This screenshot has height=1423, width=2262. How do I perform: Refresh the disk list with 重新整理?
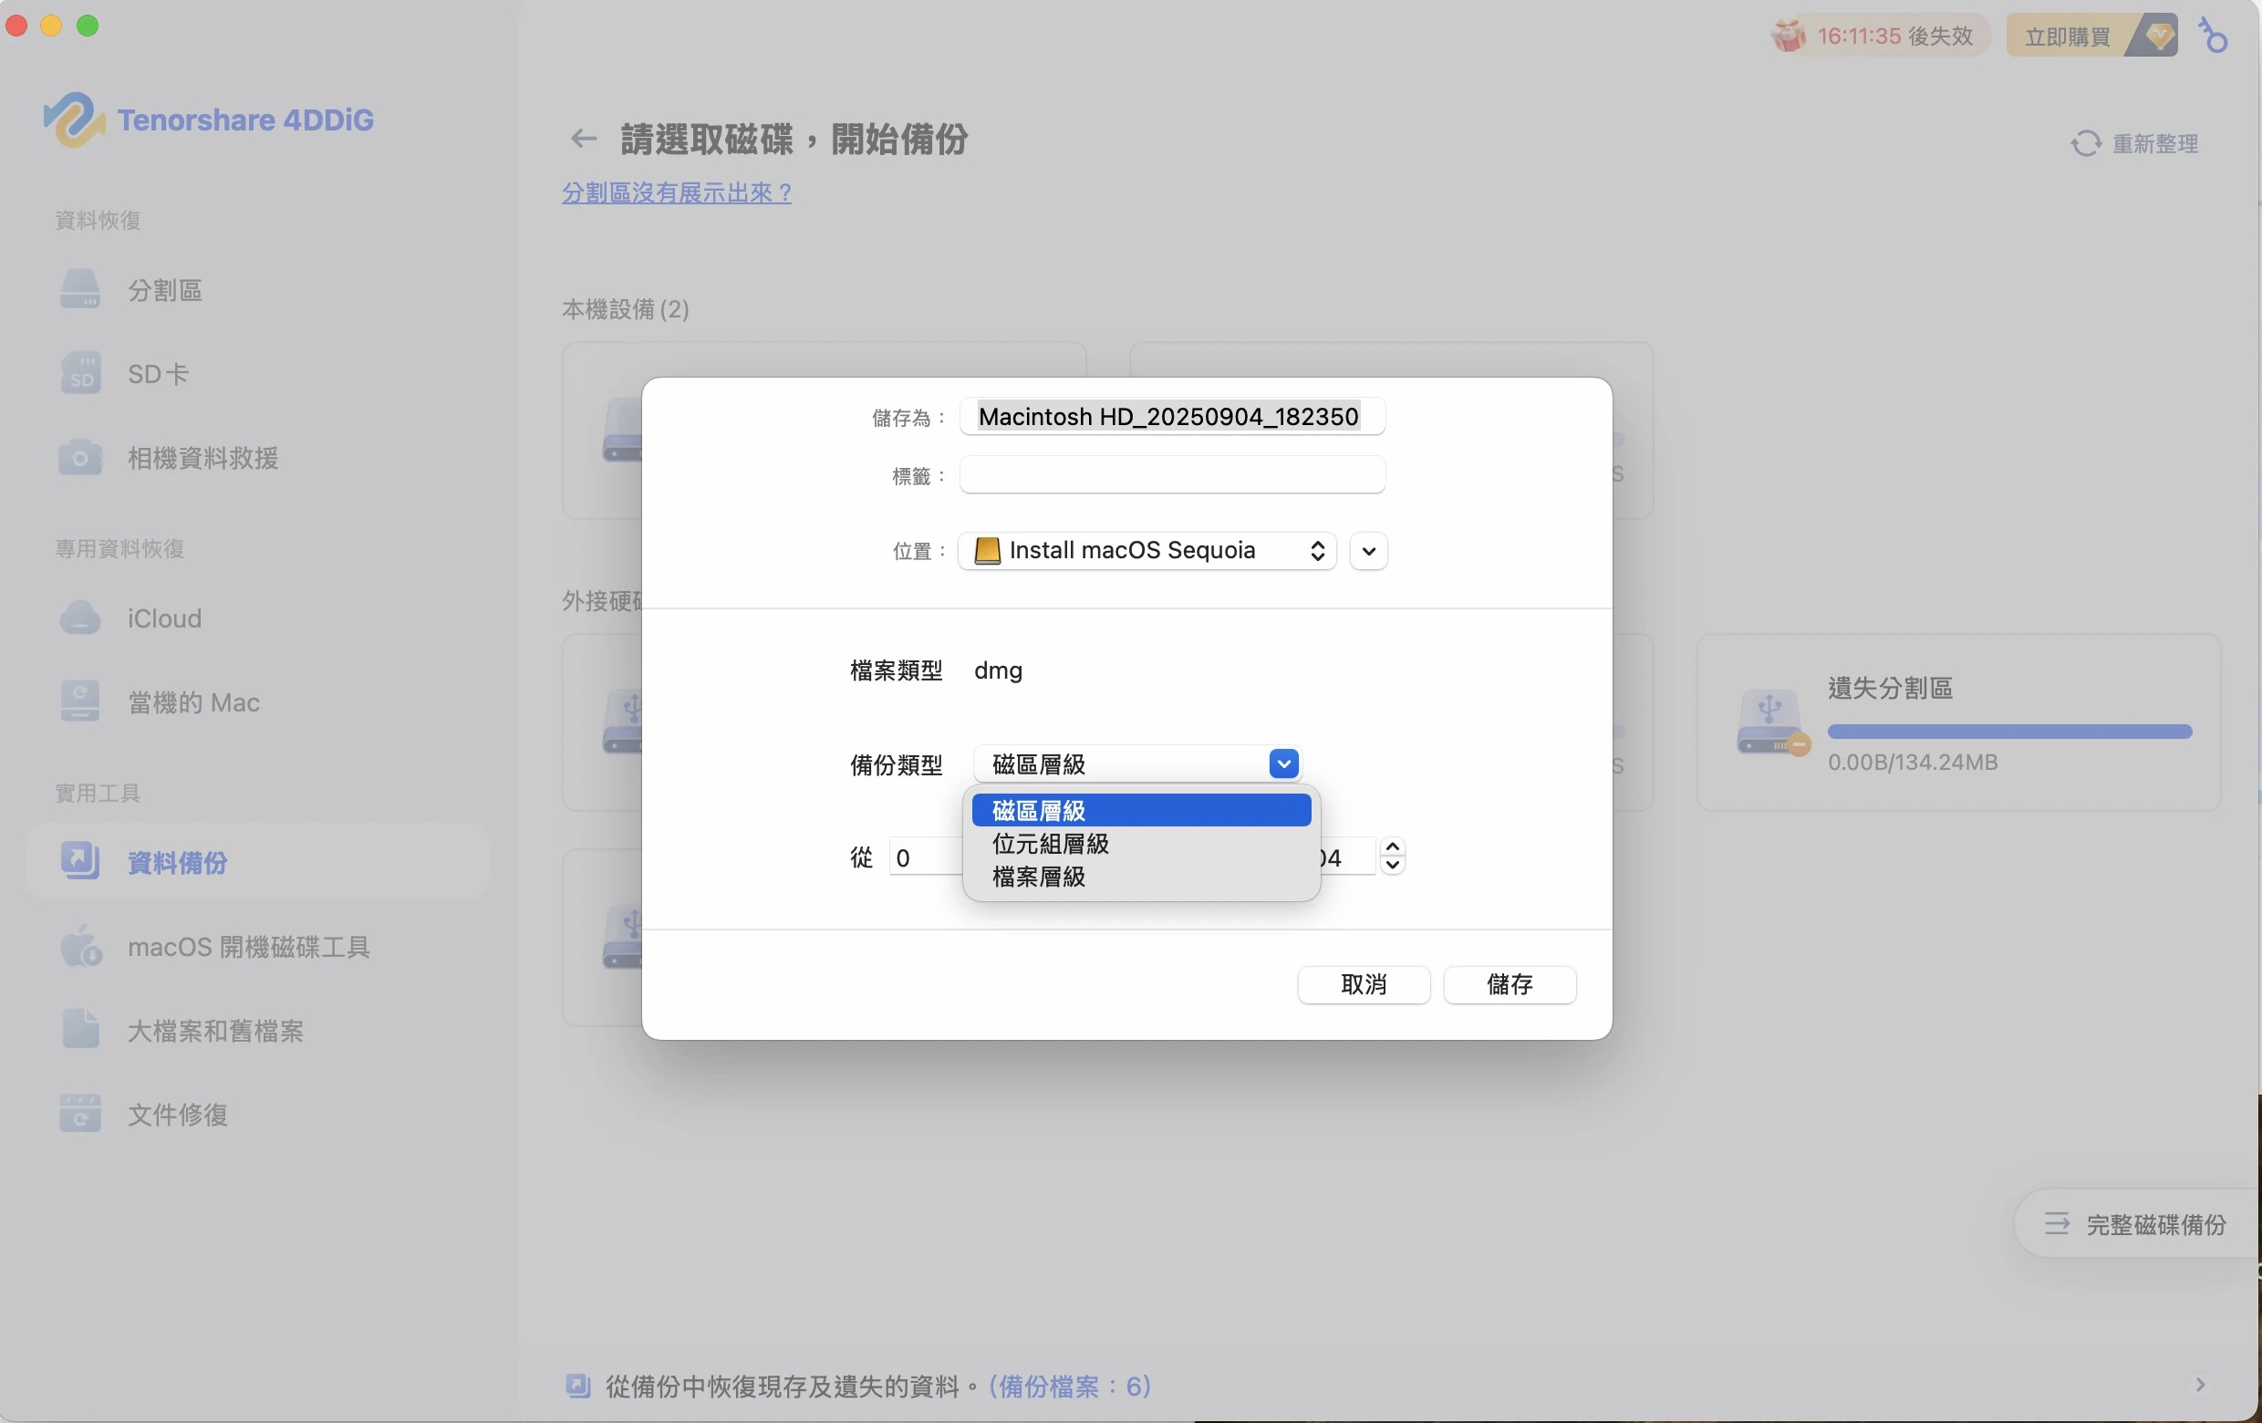2135,143
